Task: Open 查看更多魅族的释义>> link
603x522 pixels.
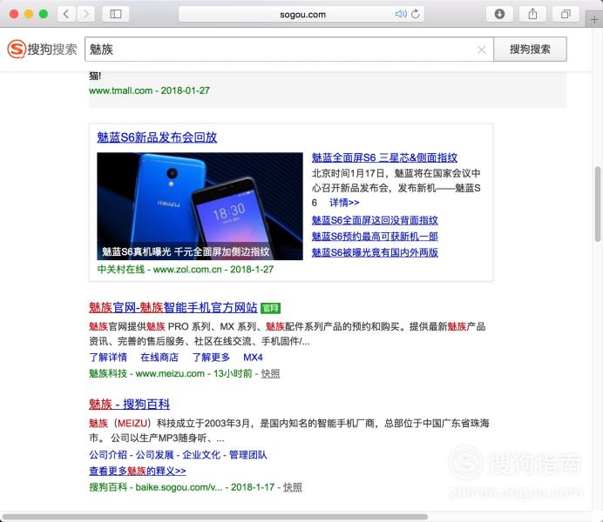Action: pos(138,471)
